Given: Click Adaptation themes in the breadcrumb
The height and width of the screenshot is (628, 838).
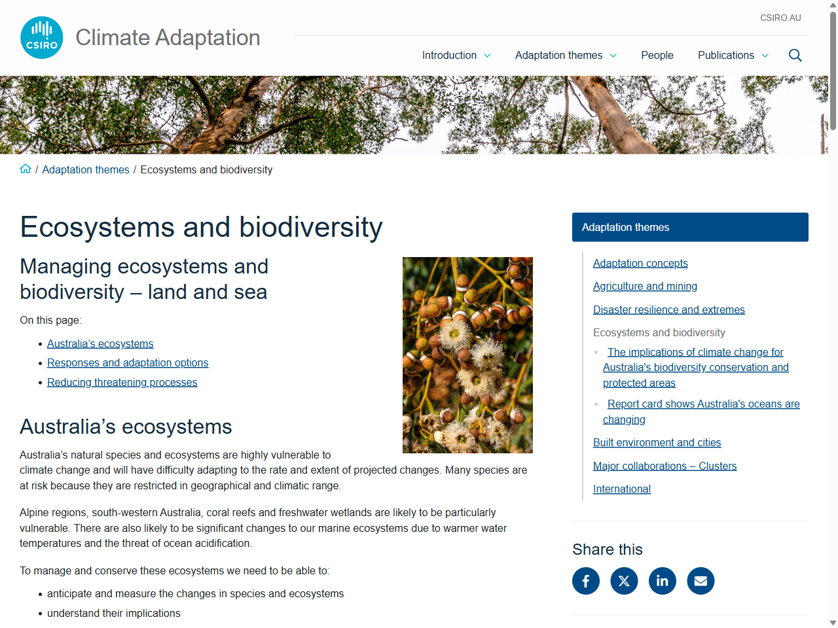Looking at the screenshot, I should [x=86, y=169].
